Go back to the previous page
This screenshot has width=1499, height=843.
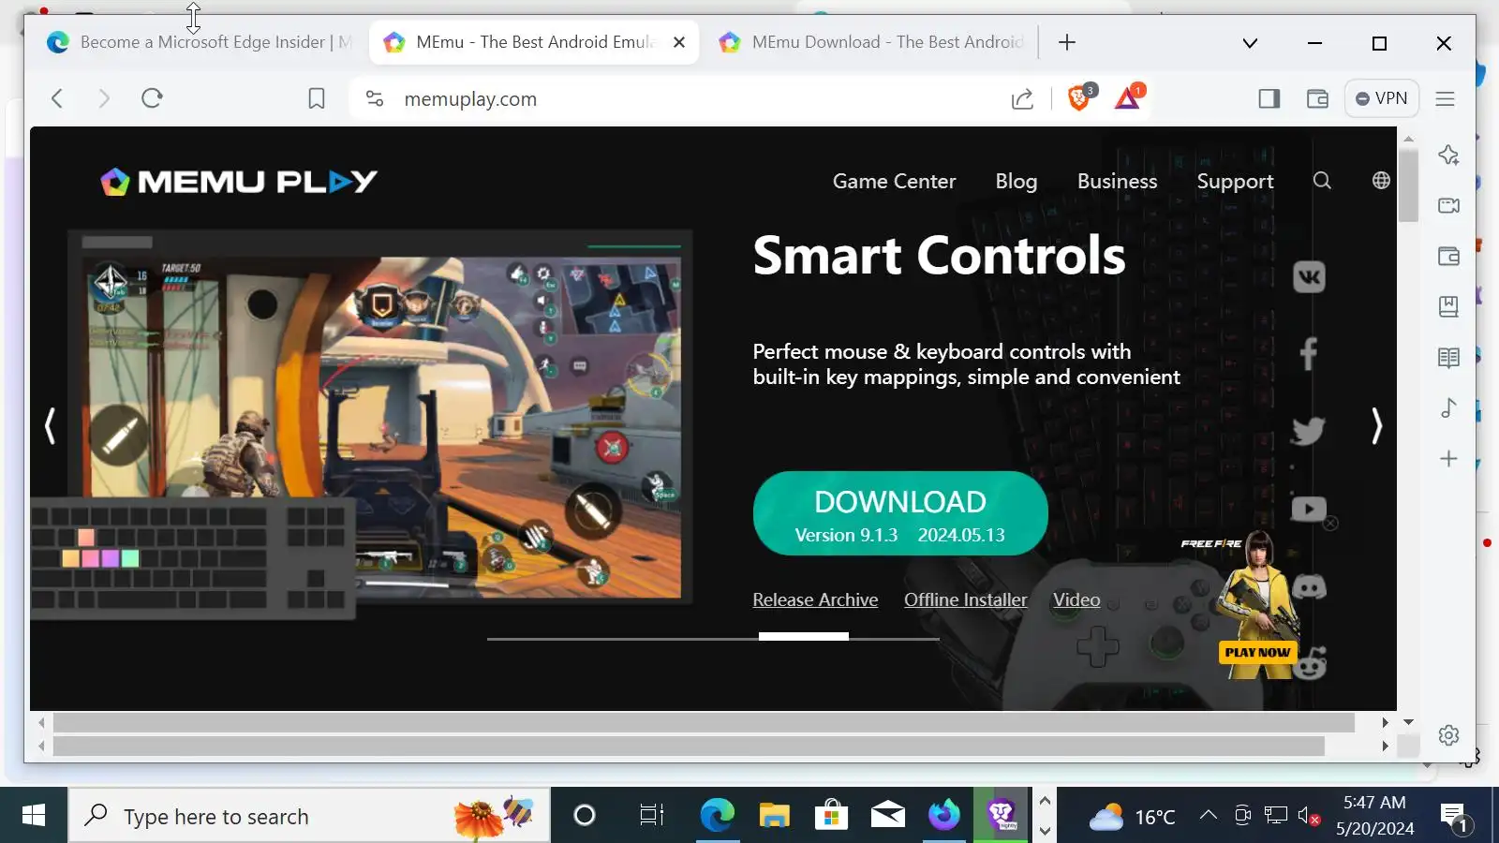click(57, 98)
